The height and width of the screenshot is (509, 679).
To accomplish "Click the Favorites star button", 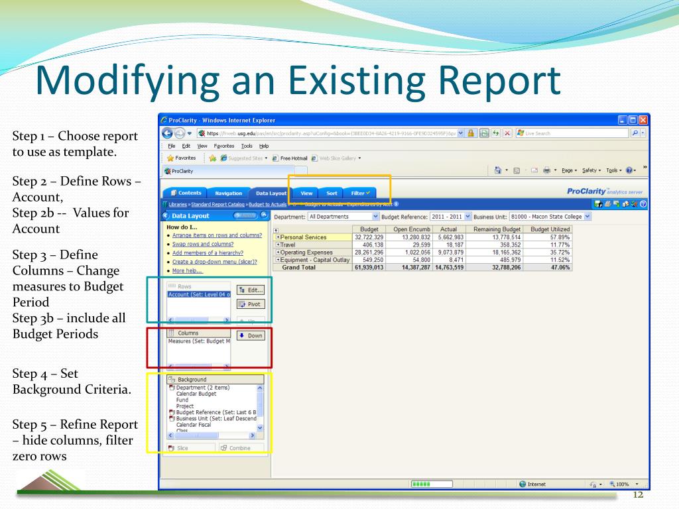I will (182, 158).
